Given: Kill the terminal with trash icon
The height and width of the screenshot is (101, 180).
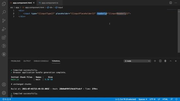Looking at the screenshot, I should (165, 61).
